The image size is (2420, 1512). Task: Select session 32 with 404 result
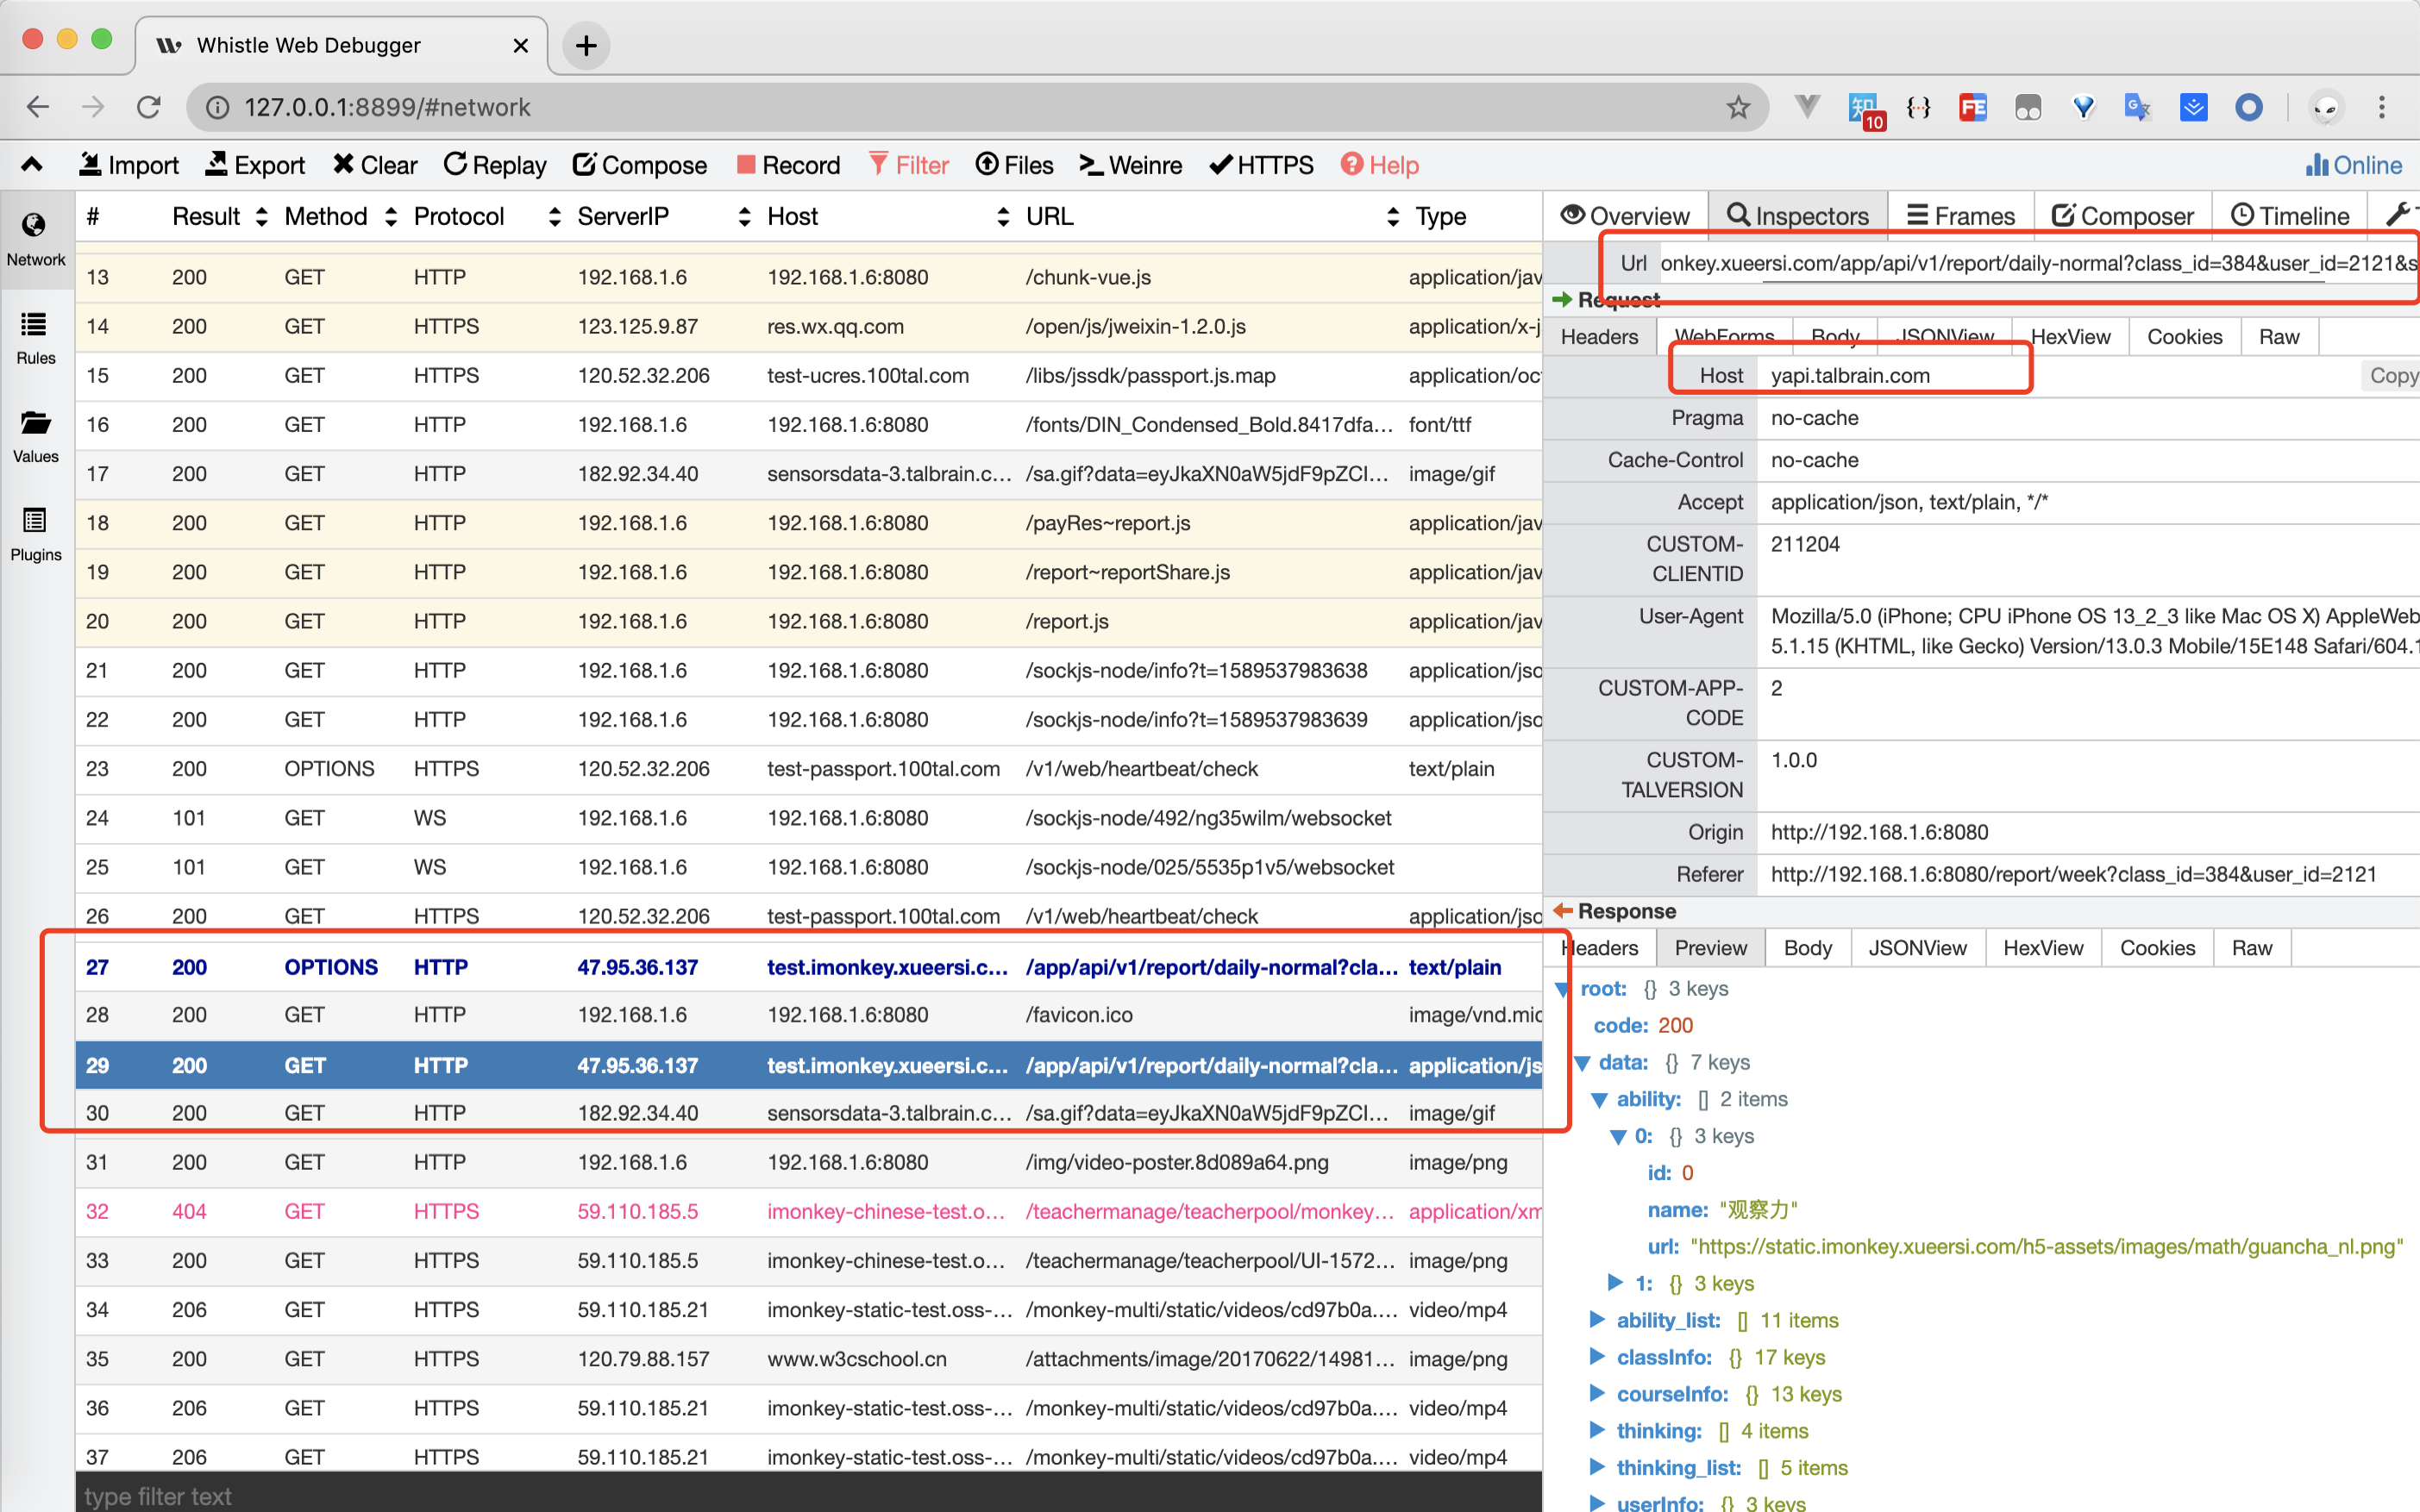(x=808, y=1212)
